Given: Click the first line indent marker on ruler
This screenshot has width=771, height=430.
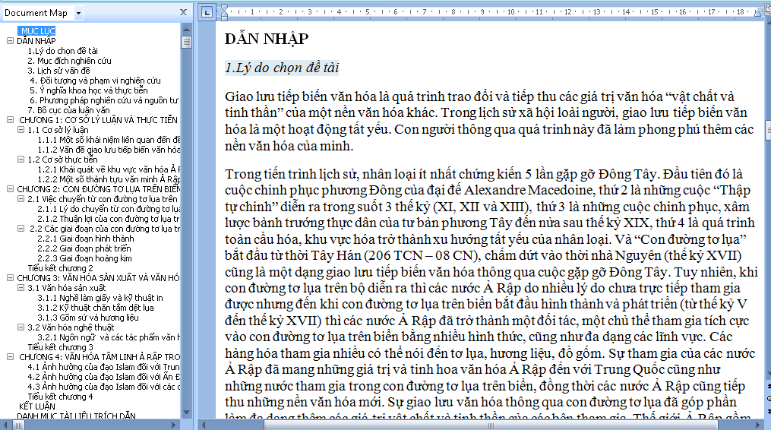Looking at the screenshot, I should pos(224,8).
